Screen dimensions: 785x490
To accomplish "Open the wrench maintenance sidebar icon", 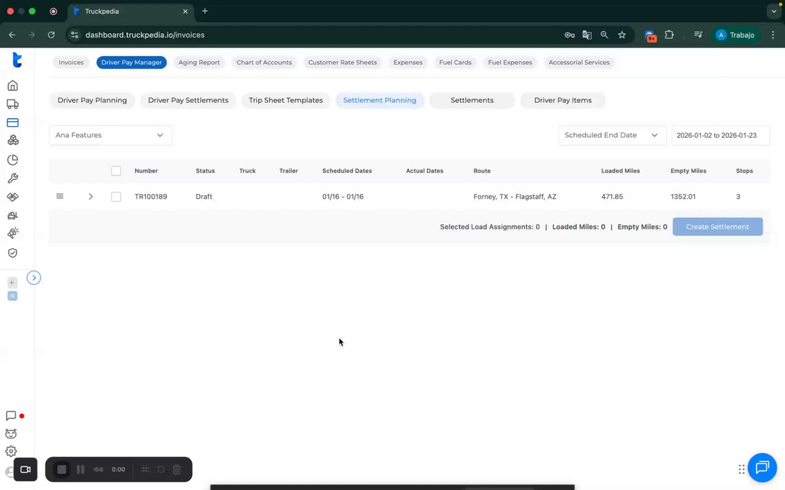I will click(12, 178).
